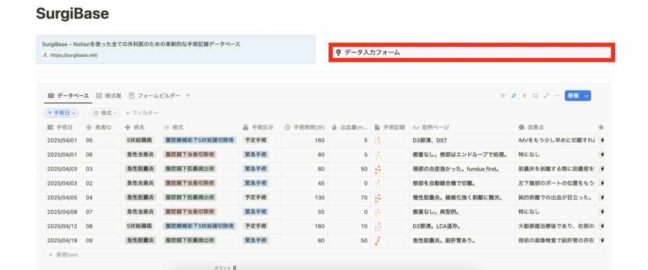
Task: Click blood loss 70 cell
Action: coord(349,197)
